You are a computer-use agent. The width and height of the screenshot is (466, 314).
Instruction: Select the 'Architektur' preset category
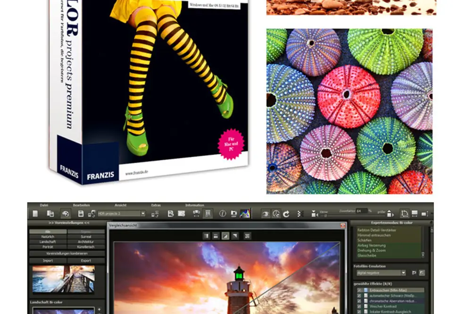pyautogui.click(x=86, y=242)
